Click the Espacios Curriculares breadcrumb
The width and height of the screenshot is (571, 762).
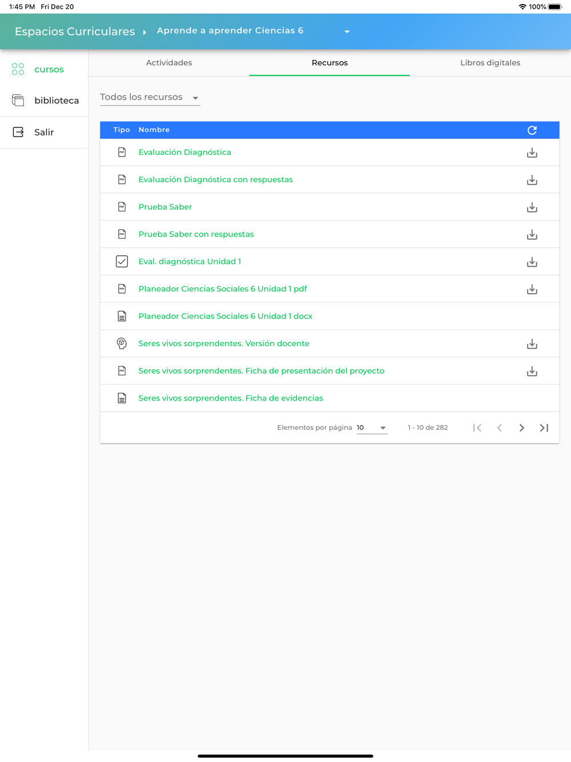click(75, 31)
